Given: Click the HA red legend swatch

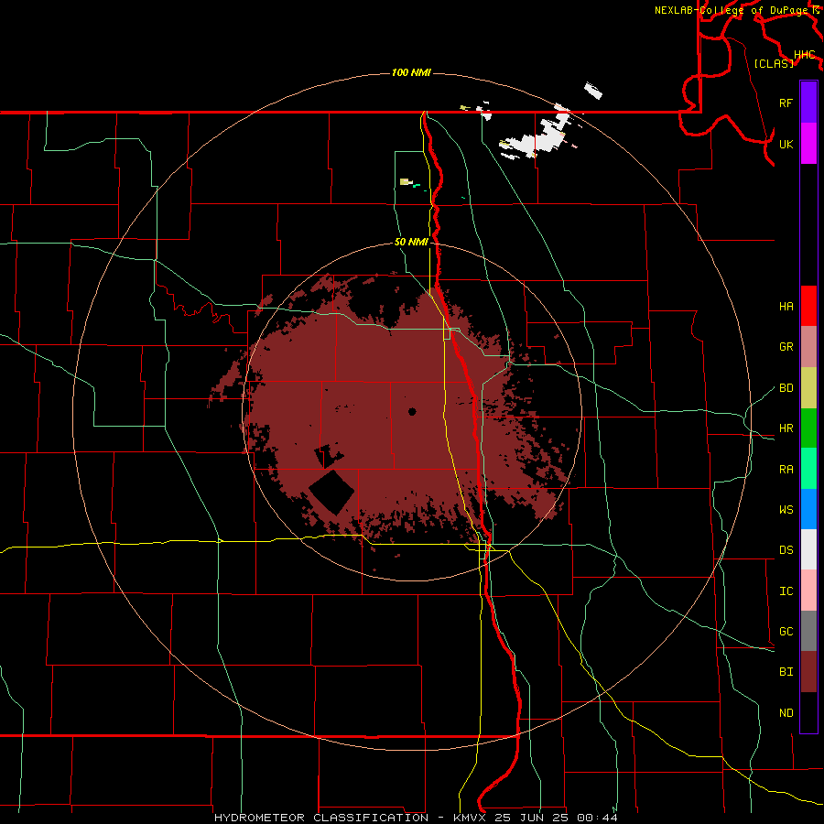Looking at the screenshot, I should 808,306.
